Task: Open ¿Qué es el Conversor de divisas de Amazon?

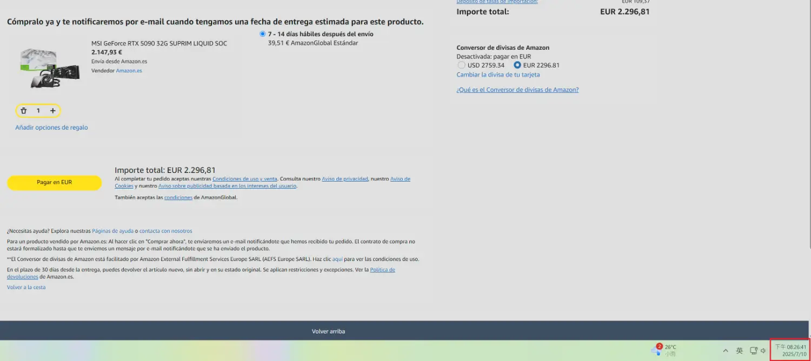Action: coord(517,90)
